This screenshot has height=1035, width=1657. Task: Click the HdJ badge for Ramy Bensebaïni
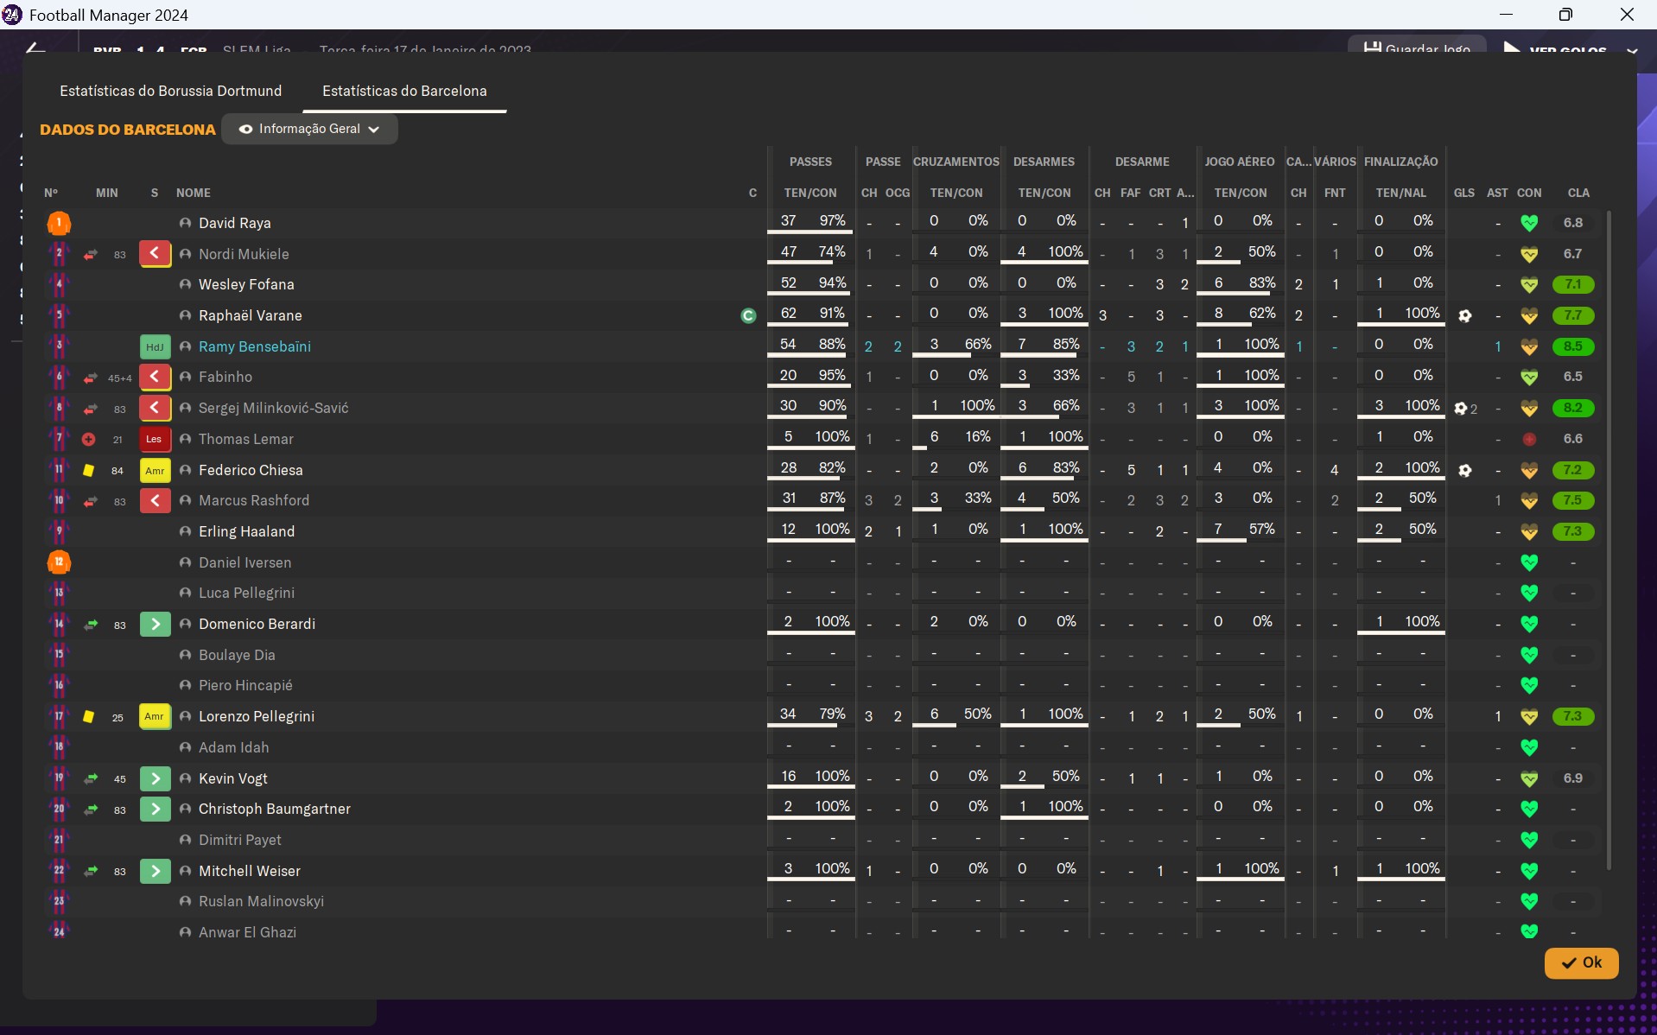click(155, 346)
